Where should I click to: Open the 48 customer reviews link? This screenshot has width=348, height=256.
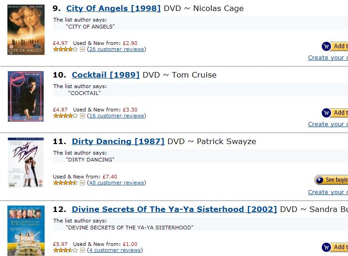[116, 183]
